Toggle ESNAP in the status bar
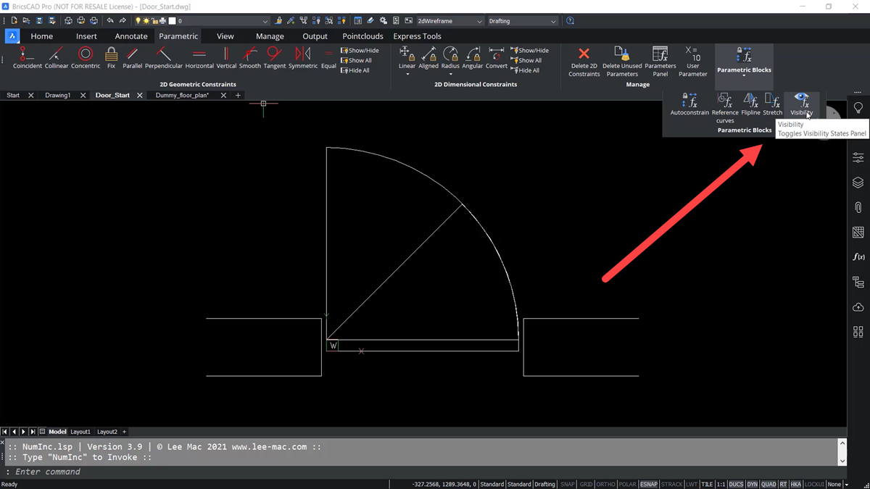Image resolution: width=870 pixels, height=489 pixels. pos(649,484)
